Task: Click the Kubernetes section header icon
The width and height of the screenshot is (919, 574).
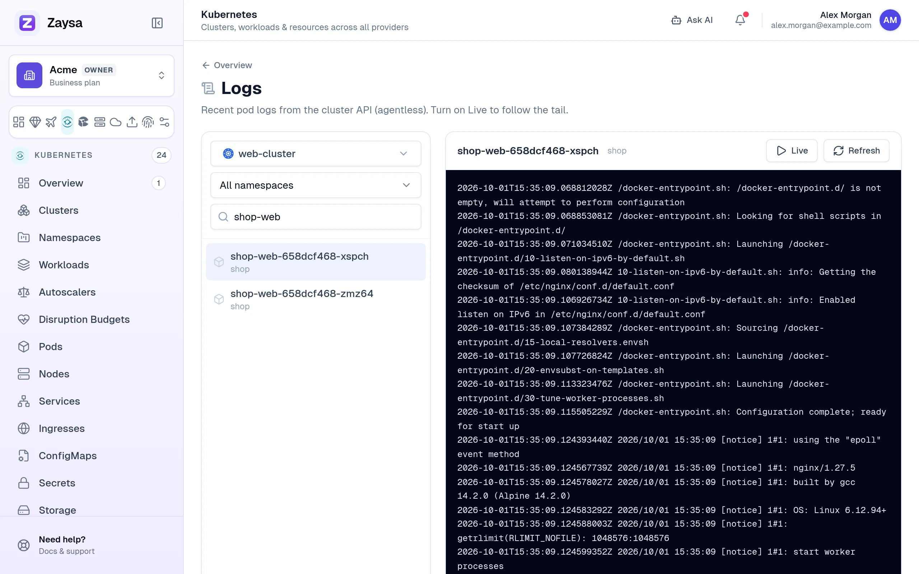Action: (20, 155)
